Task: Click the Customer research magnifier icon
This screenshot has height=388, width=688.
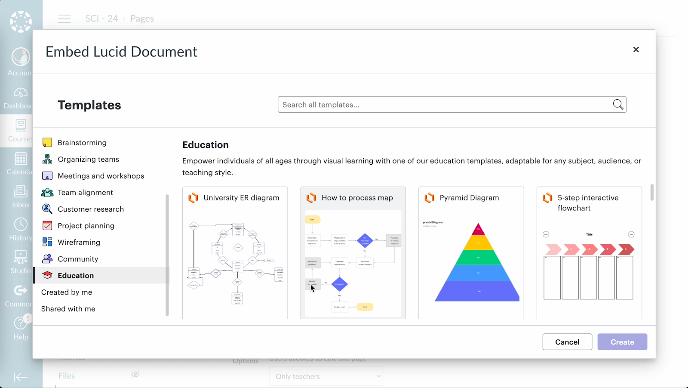Action: [47, 209]
